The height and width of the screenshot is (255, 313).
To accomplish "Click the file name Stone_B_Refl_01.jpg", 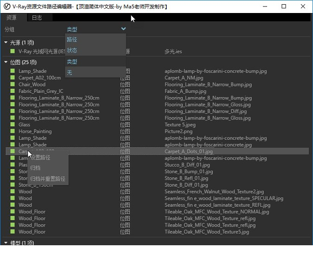I will (x=186, y=178).
